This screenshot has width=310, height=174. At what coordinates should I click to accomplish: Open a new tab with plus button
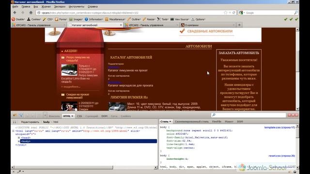tap(239, 25)
